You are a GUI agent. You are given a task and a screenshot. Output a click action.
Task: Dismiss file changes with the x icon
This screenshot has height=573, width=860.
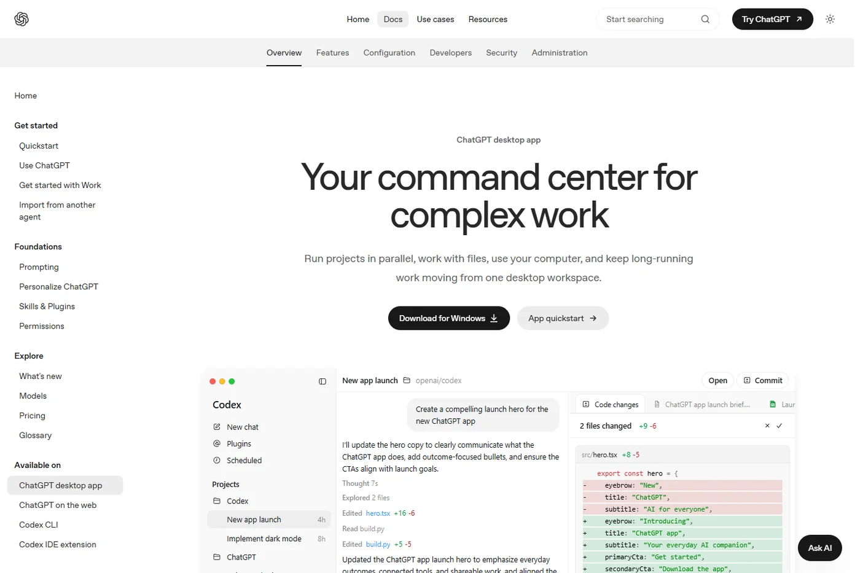point(767,426)
